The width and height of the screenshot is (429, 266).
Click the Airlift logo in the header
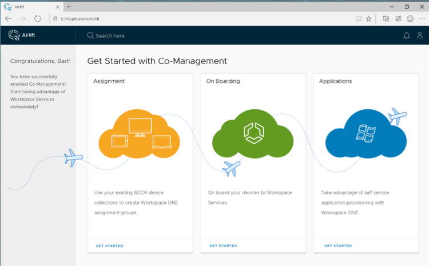pos(22,35)
